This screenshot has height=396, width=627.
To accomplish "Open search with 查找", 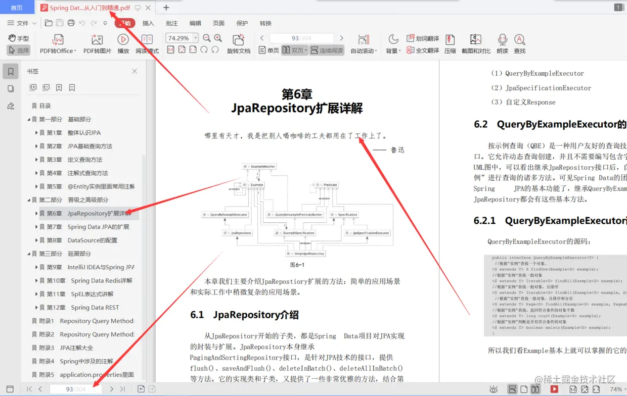I will [519, 44].
